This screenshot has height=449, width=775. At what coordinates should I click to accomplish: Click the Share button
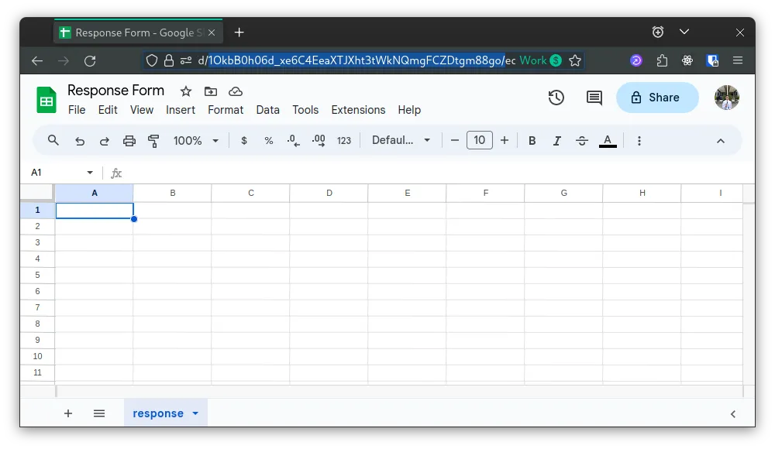click(657, 98)
